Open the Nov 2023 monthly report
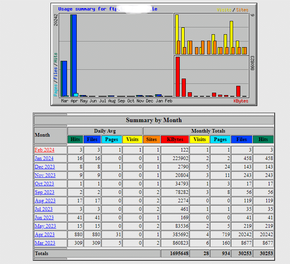290x264 pixels. point(45,175)
